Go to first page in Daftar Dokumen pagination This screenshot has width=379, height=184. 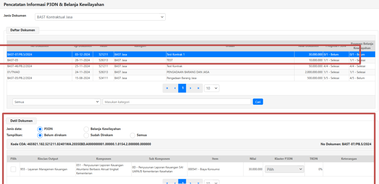pos(167,88)
